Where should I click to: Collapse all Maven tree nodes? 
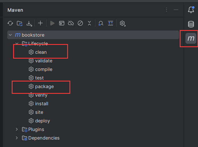click(89, 23)
